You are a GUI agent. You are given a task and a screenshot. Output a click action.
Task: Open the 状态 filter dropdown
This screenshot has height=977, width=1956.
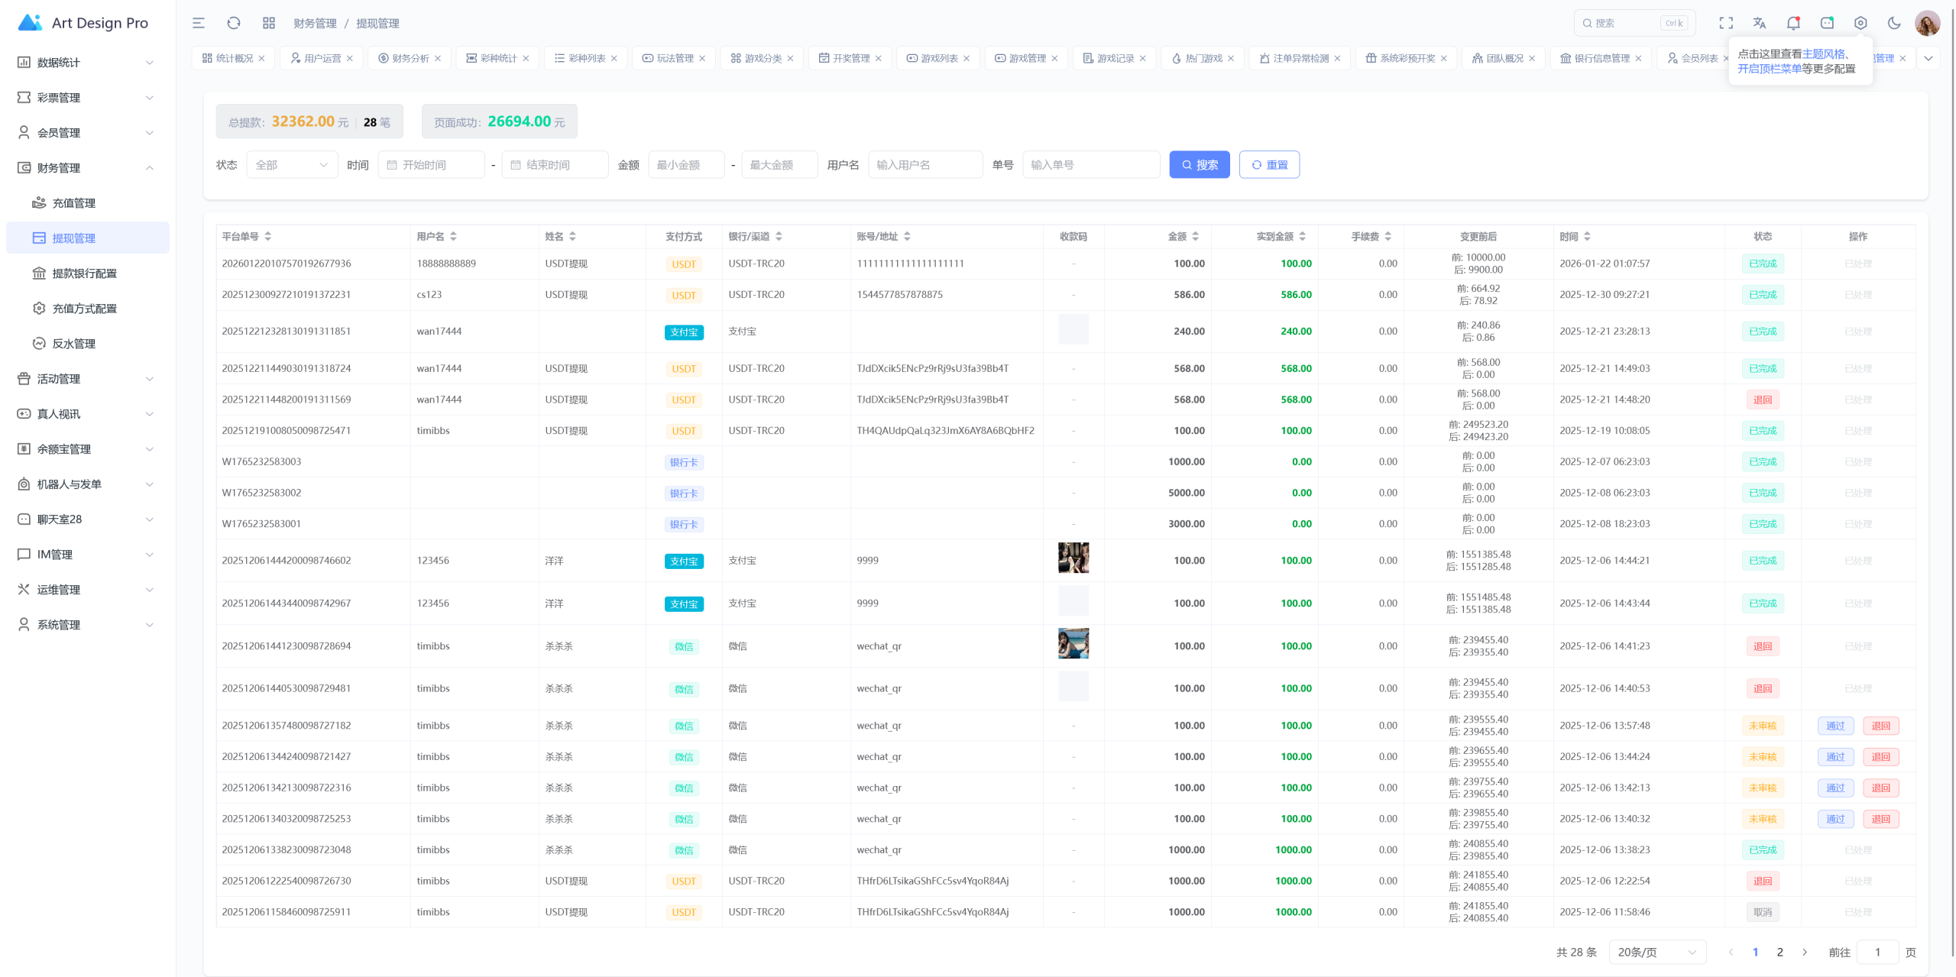[292, 165]
